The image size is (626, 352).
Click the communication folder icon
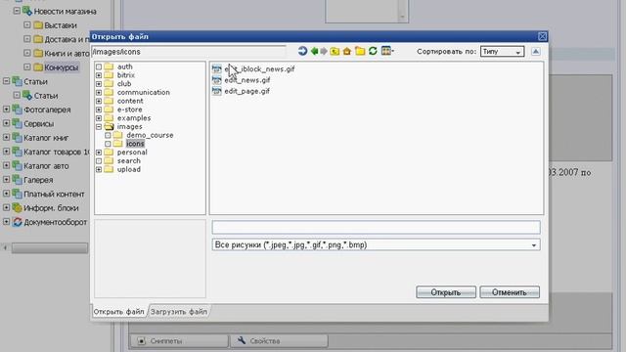point(109,92)
